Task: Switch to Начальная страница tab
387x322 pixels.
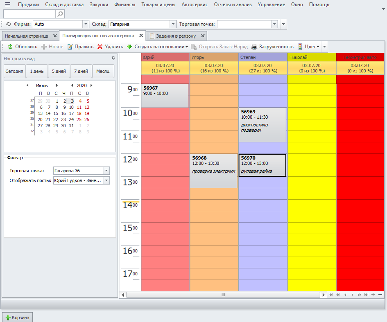Action: pos(26,36)
